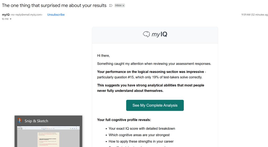Click the "How to apply these strengths" bullet

pos(141,141)
